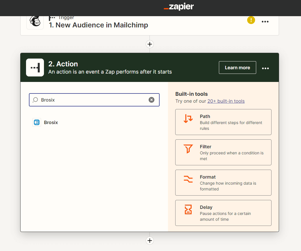The height and width of the screenshot is (251, 301).
Task: Open the 20+ built-in tools link
Action: tap(226, 101)
